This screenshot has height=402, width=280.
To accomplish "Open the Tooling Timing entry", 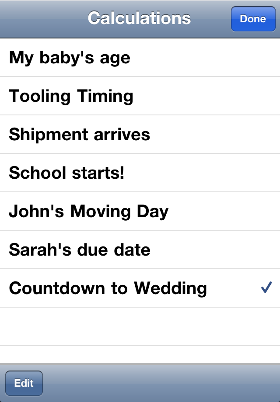I will tap(71, 96).
